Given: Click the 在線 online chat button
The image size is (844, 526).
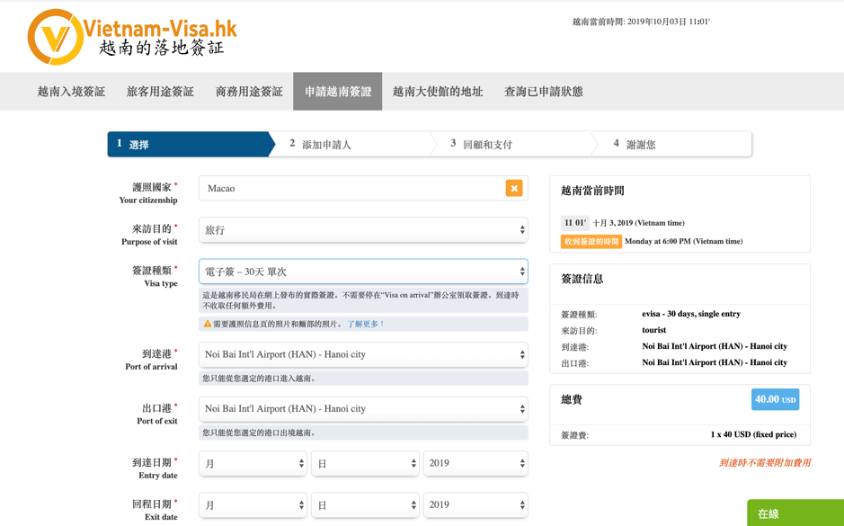Looking at the screenshot, I should point(795,513).
